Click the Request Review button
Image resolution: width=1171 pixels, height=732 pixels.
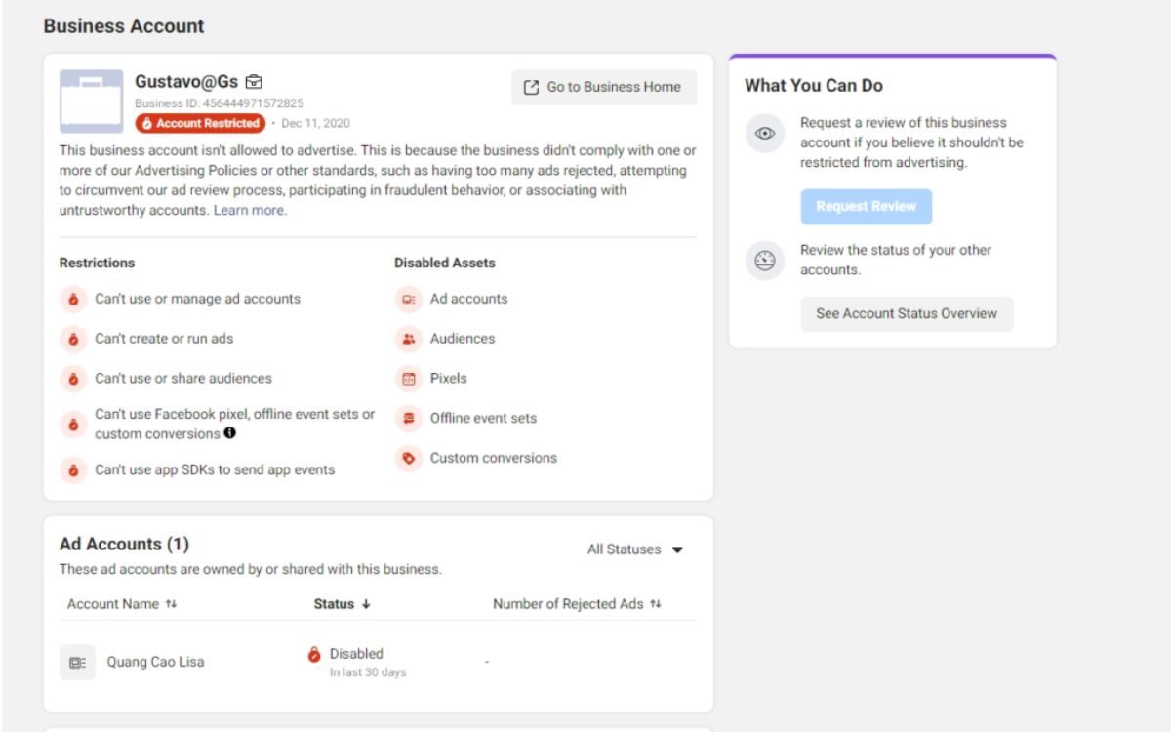(x=867, y=207)
